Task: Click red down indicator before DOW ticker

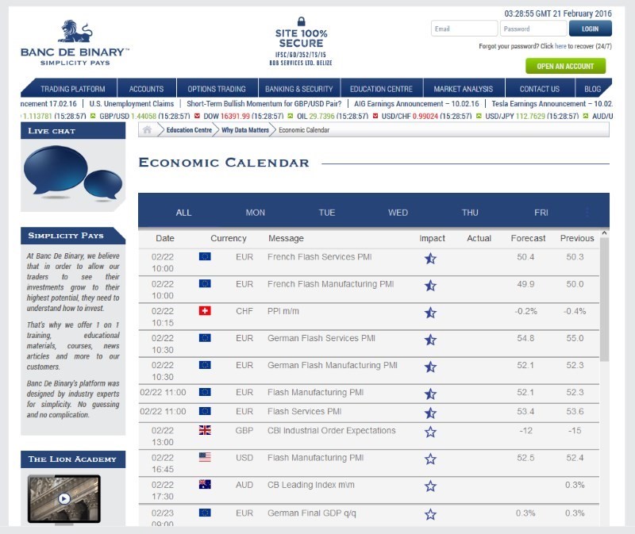Action: 197,116
